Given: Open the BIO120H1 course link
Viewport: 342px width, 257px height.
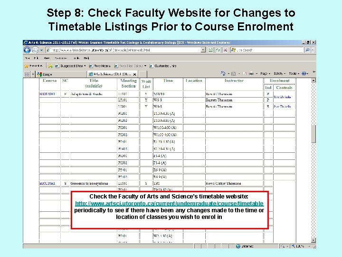Looking at the screenshot, I should [47, 94].
